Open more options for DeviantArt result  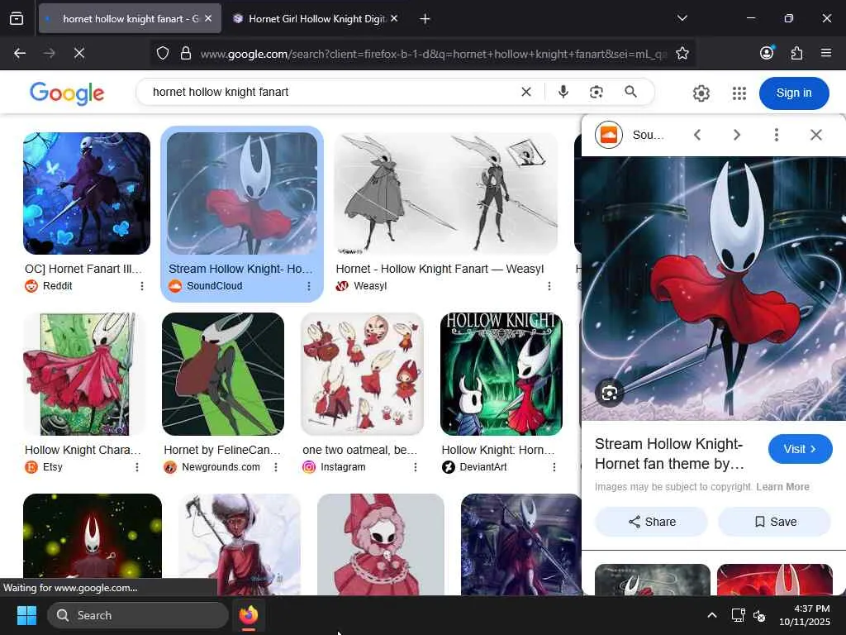point(554,467)
